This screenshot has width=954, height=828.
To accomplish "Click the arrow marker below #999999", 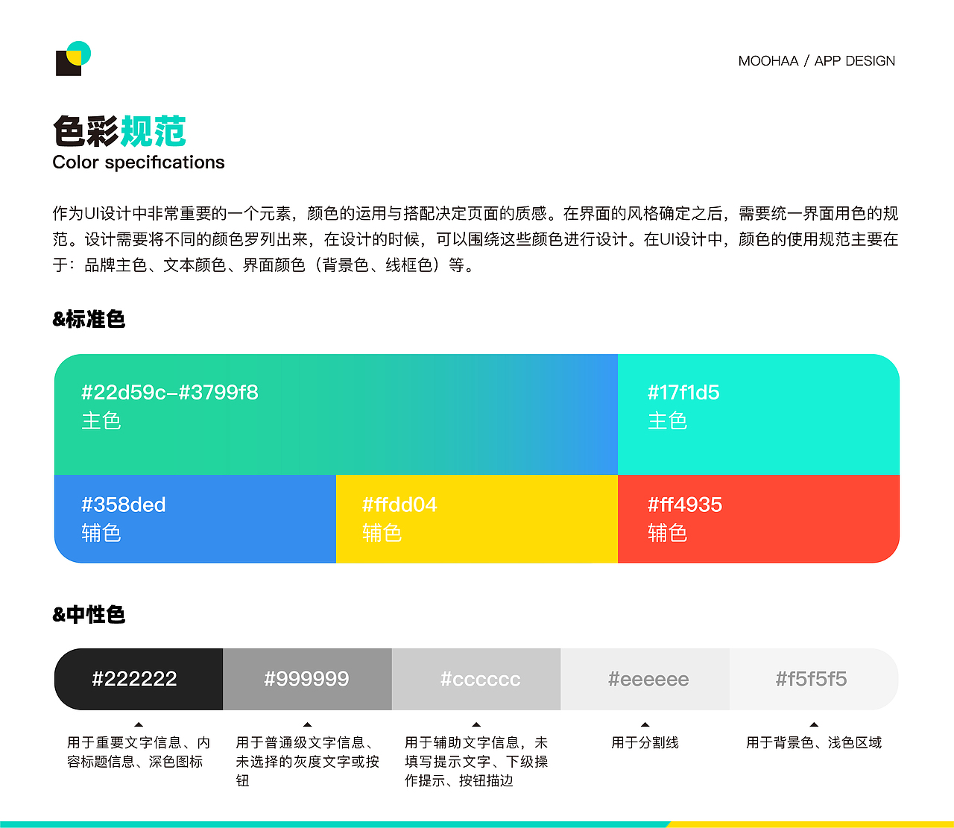I will (x=307, y=724).
